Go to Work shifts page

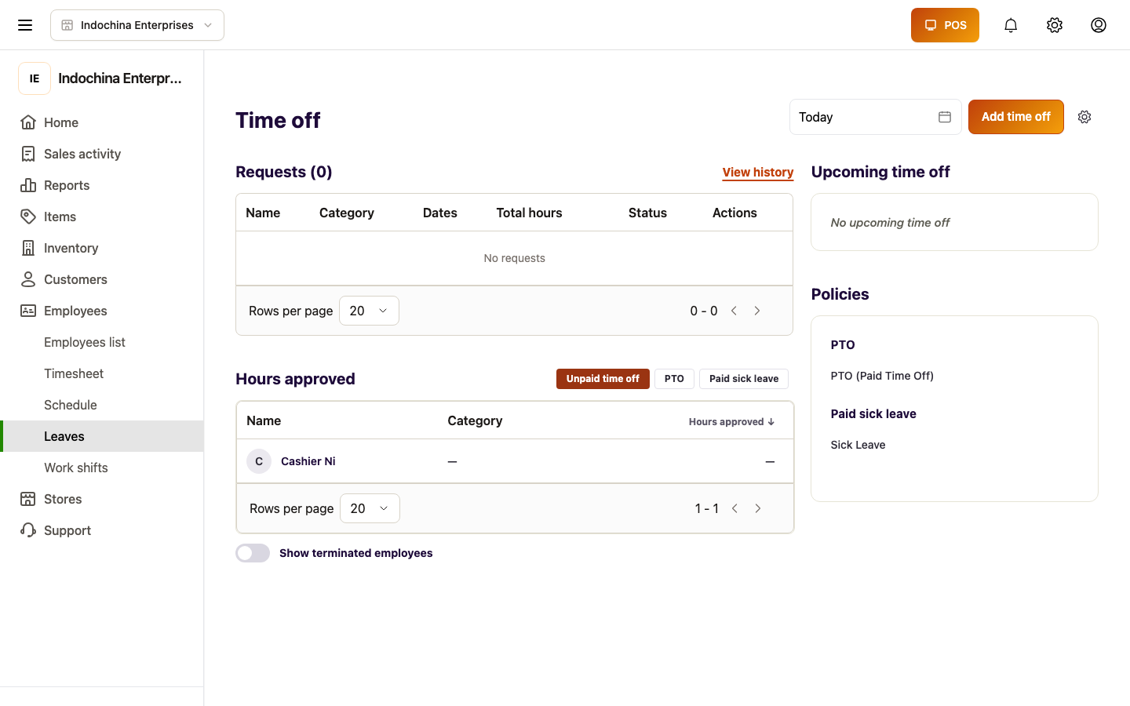click(102, 468)
